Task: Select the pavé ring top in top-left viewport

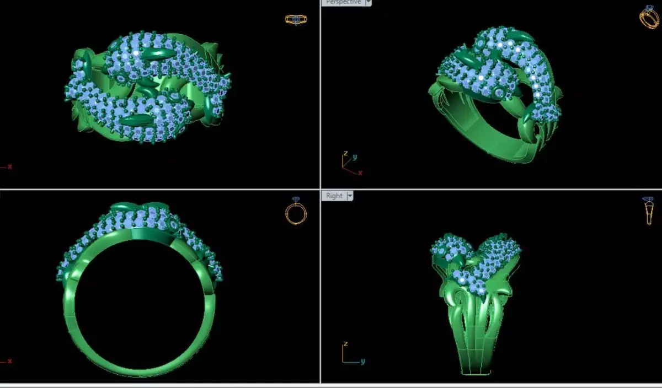Action: (148, 88)
